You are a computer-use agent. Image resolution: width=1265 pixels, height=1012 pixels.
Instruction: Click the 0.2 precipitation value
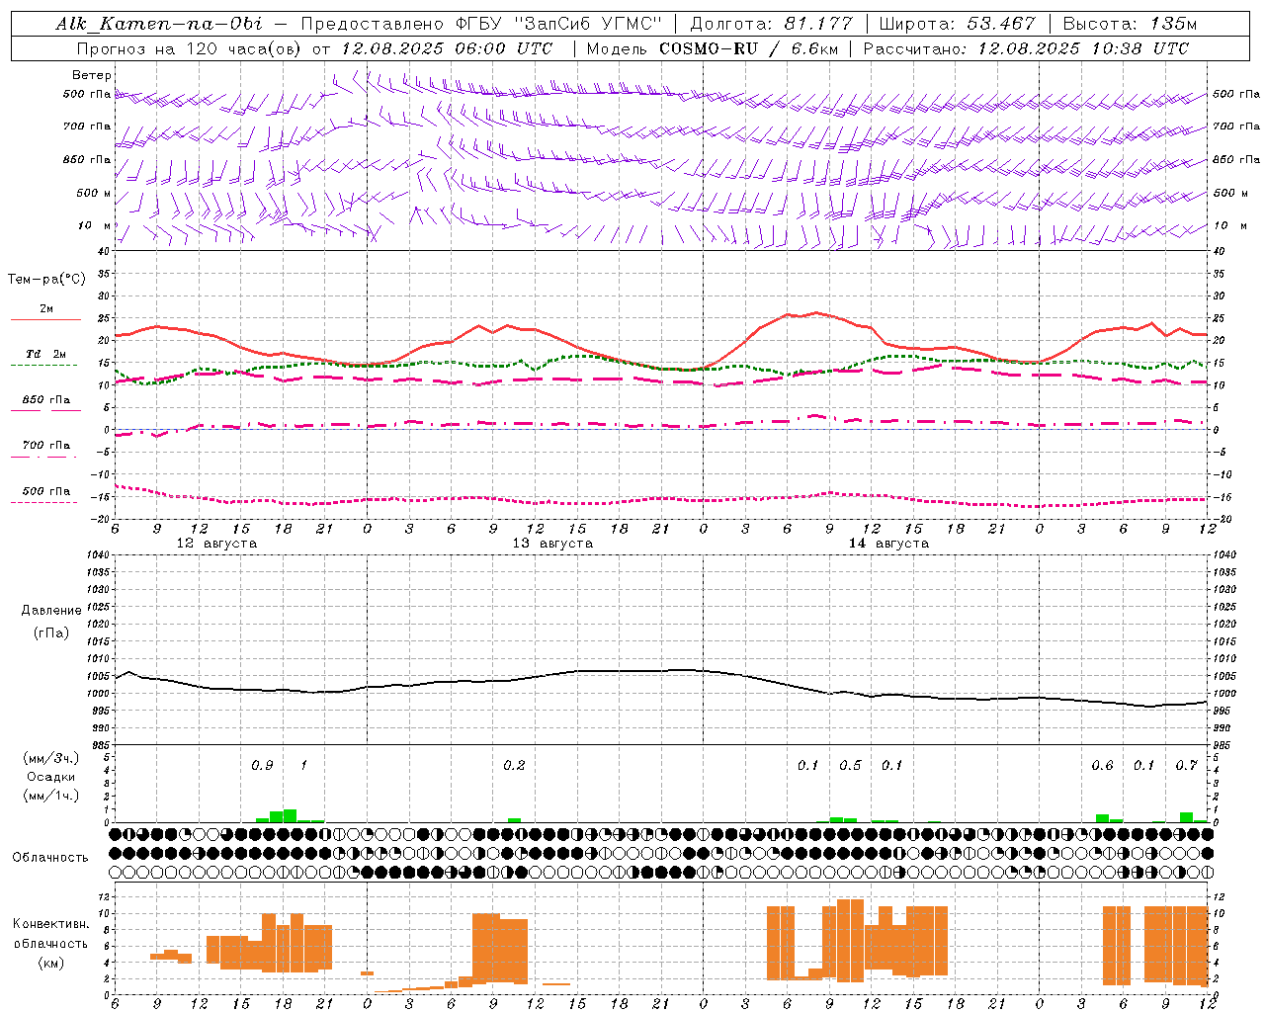click(x=514, y=766)
